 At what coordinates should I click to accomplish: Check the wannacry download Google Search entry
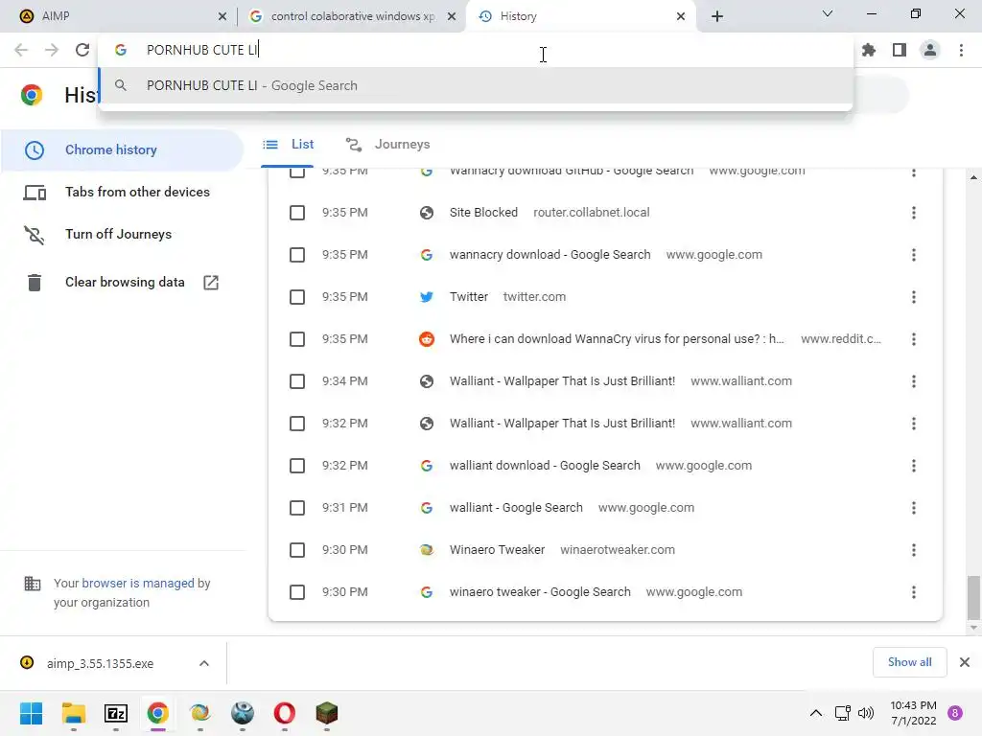tap(297, 255)
